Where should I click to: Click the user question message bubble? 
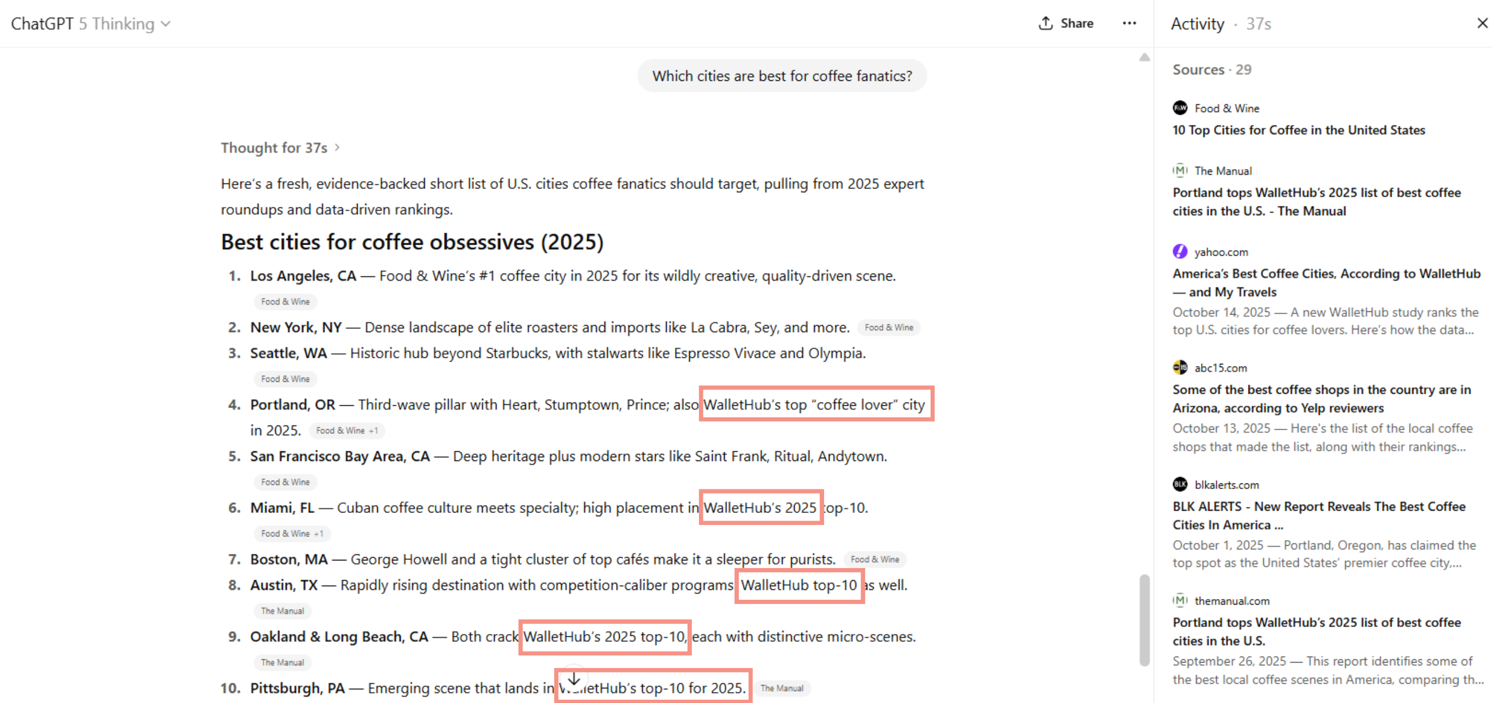point(782,76)
